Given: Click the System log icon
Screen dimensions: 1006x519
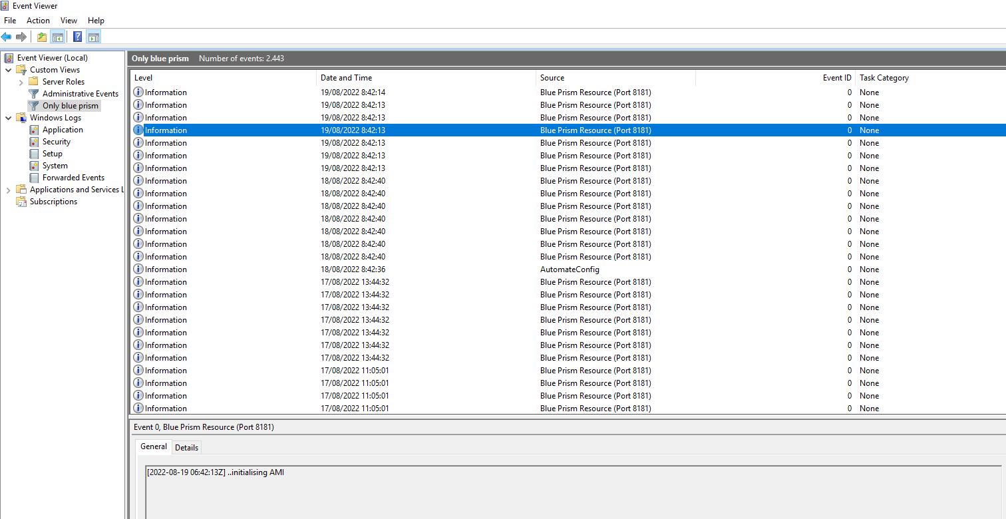Looking at the screenshot, I should point(34,166).
